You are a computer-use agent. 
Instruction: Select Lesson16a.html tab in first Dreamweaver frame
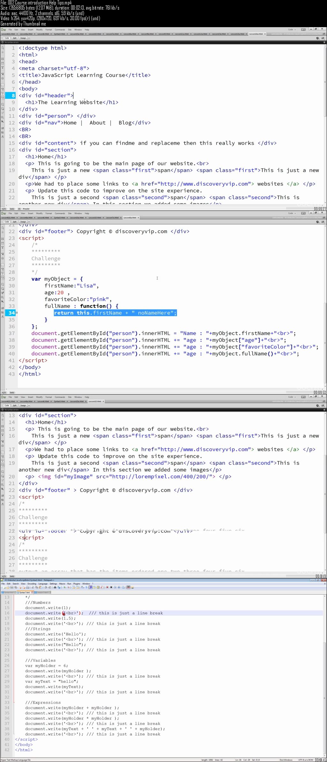[256, 34]
